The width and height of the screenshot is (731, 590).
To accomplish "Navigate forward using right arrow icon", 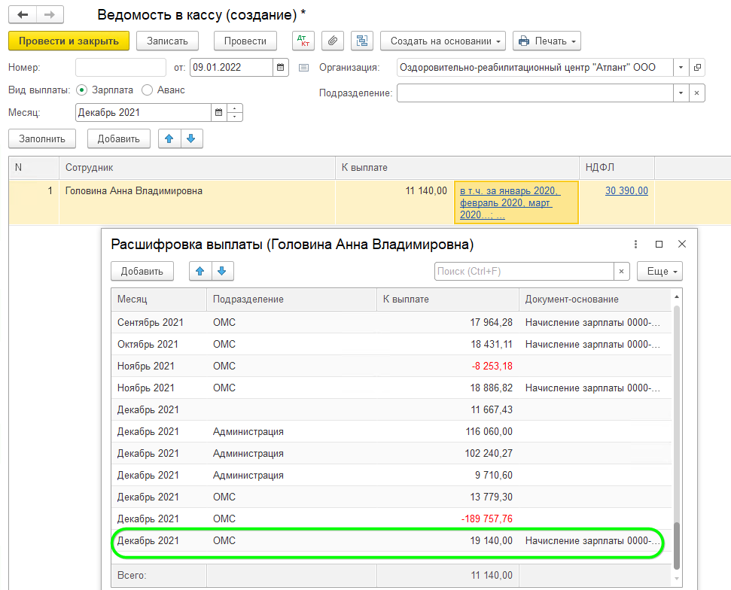I will [50, 14].
